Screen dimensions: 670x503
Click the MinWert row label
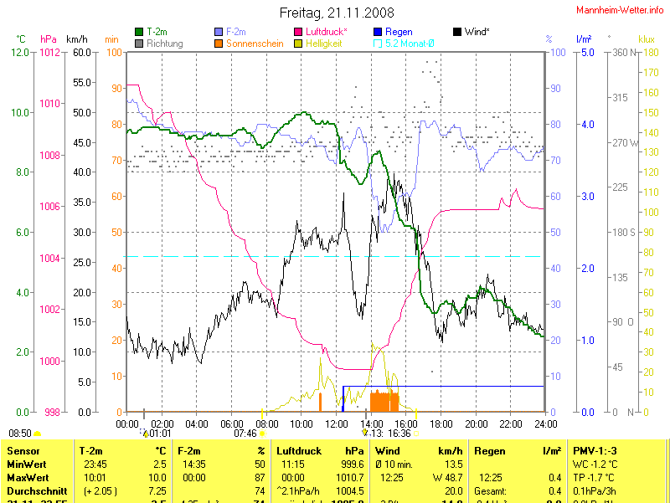pos(27,465)
